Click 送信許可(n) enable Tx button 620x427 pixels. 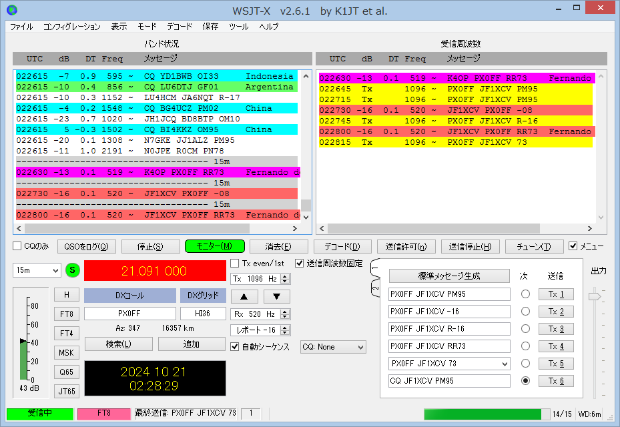click(406, 247)
